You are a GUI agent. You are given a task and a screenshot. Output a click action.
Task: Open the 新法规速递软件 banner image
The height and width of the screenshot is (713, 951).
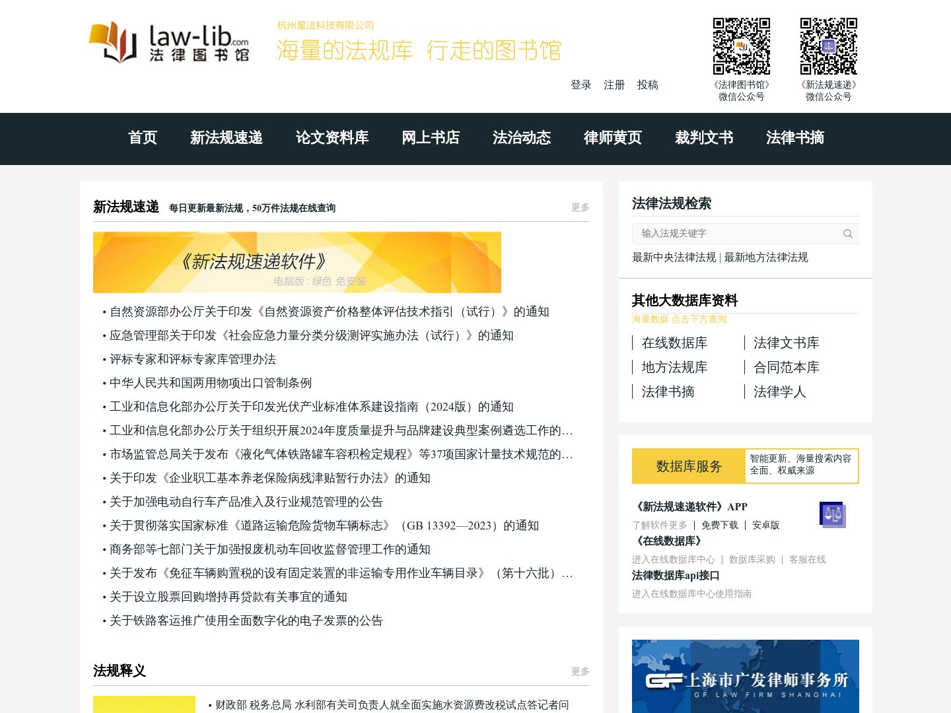(297, 263)
